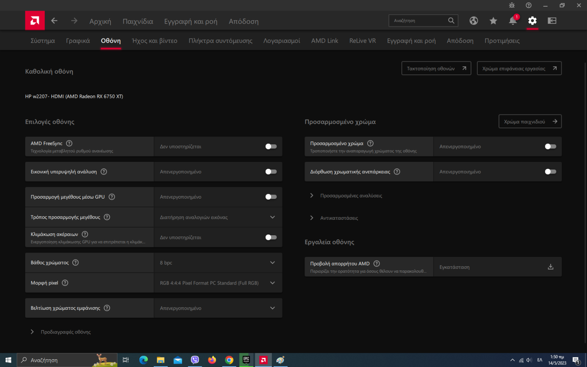Screen dimensions: 587x367
Task: Open help question mark in title bar
Action: (529, 5)
